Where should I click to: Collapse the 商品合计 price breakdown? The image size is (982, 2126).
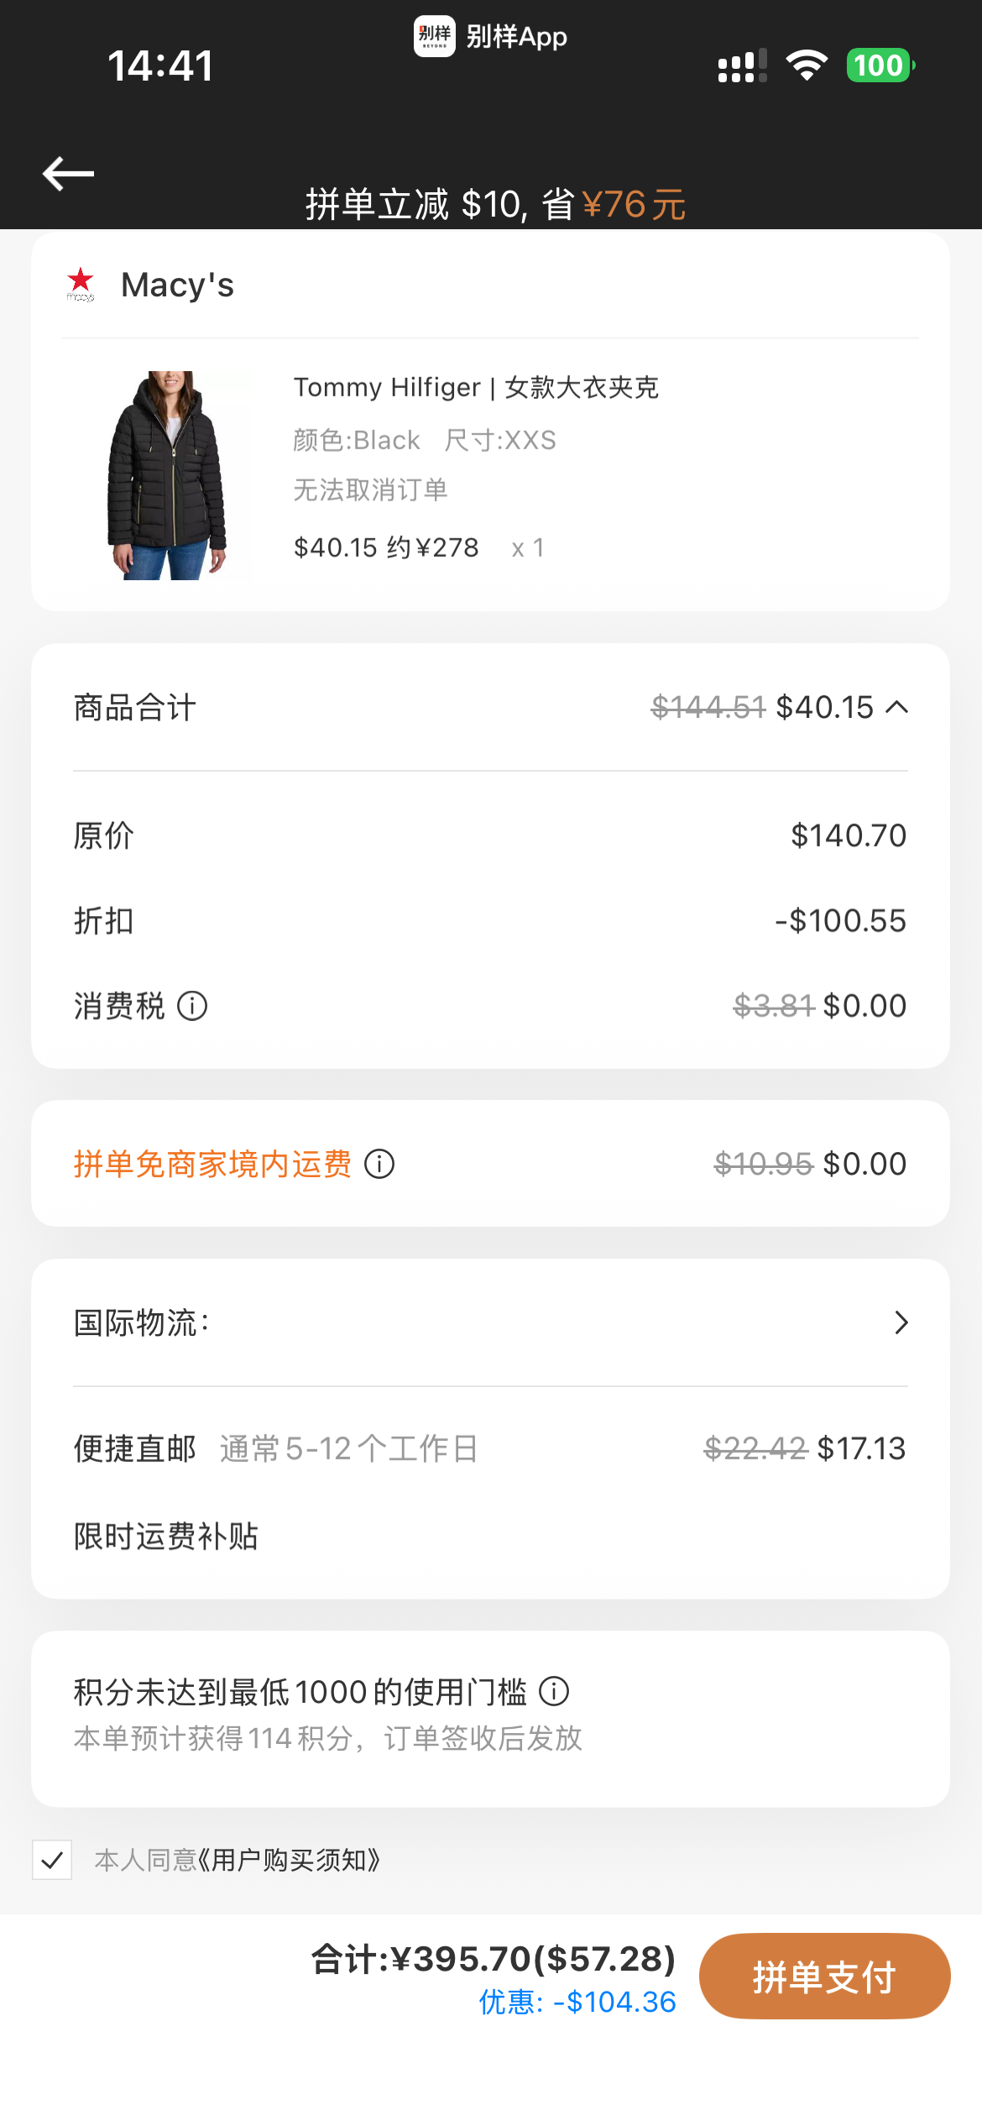(x=897, y=708)
